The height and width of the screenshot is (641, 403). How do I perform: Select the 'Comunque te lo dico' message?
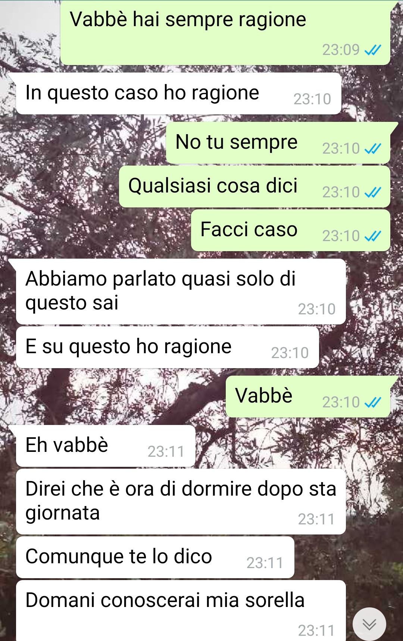coord(155,557)
